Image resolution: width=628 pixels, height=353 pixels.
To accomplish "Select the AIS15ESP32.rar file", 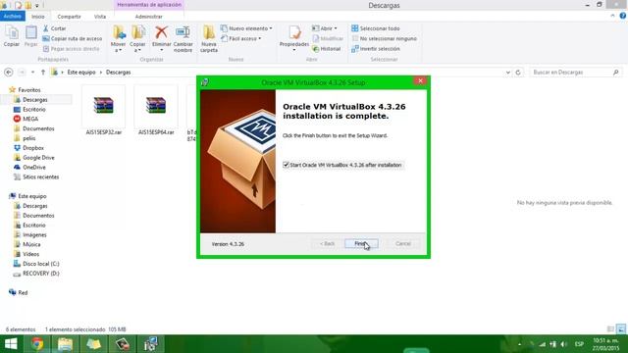I will click(x=104, y=111).
